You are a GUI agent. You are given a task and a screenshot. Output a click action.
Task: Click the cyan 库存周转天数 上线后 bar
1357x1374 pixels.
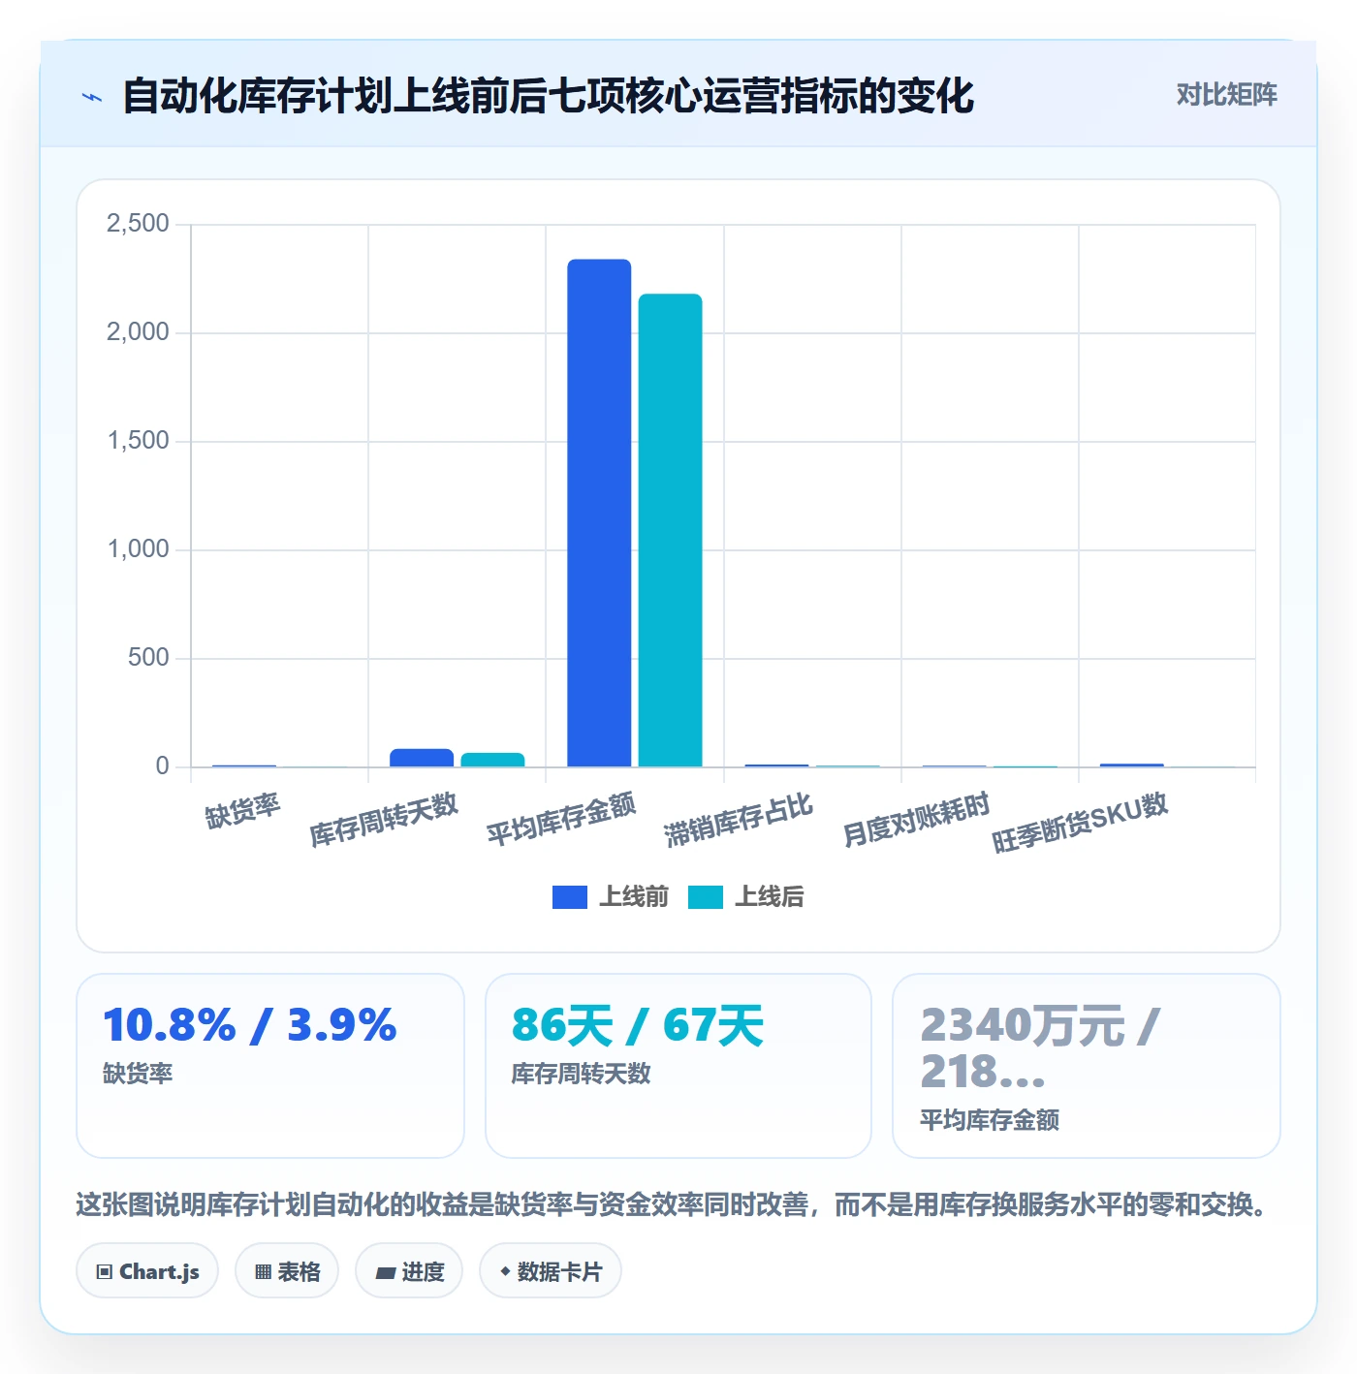tap(492, 760)
